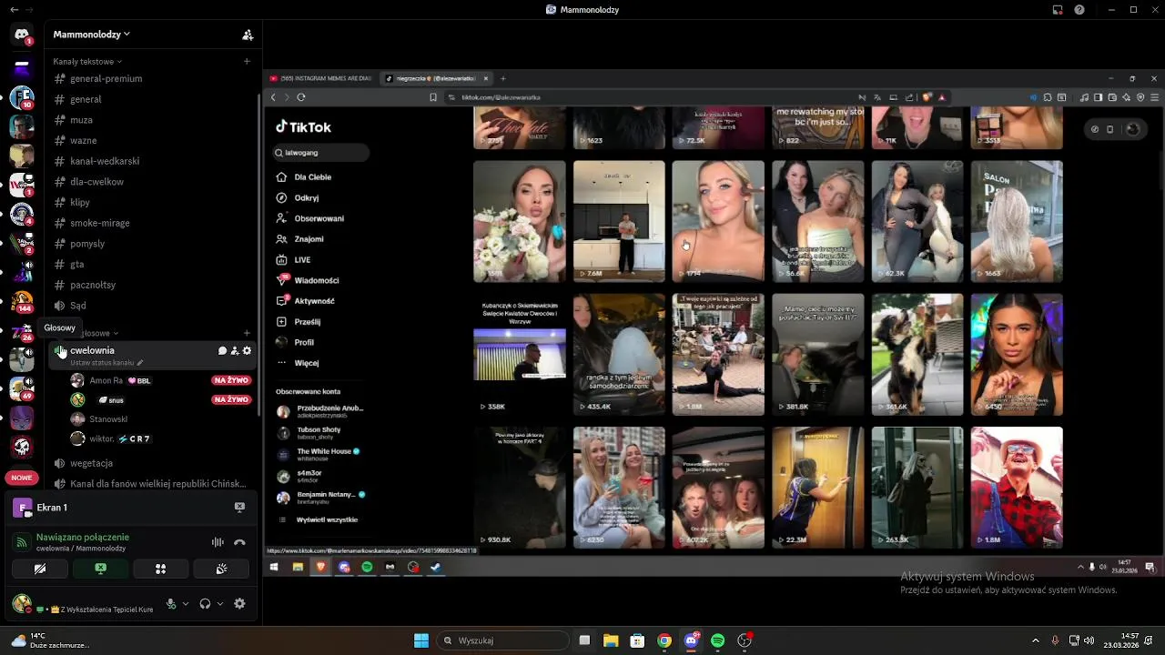
Task: Switch to the Instagram Memes YouTube tab
Action: point(320,78)
